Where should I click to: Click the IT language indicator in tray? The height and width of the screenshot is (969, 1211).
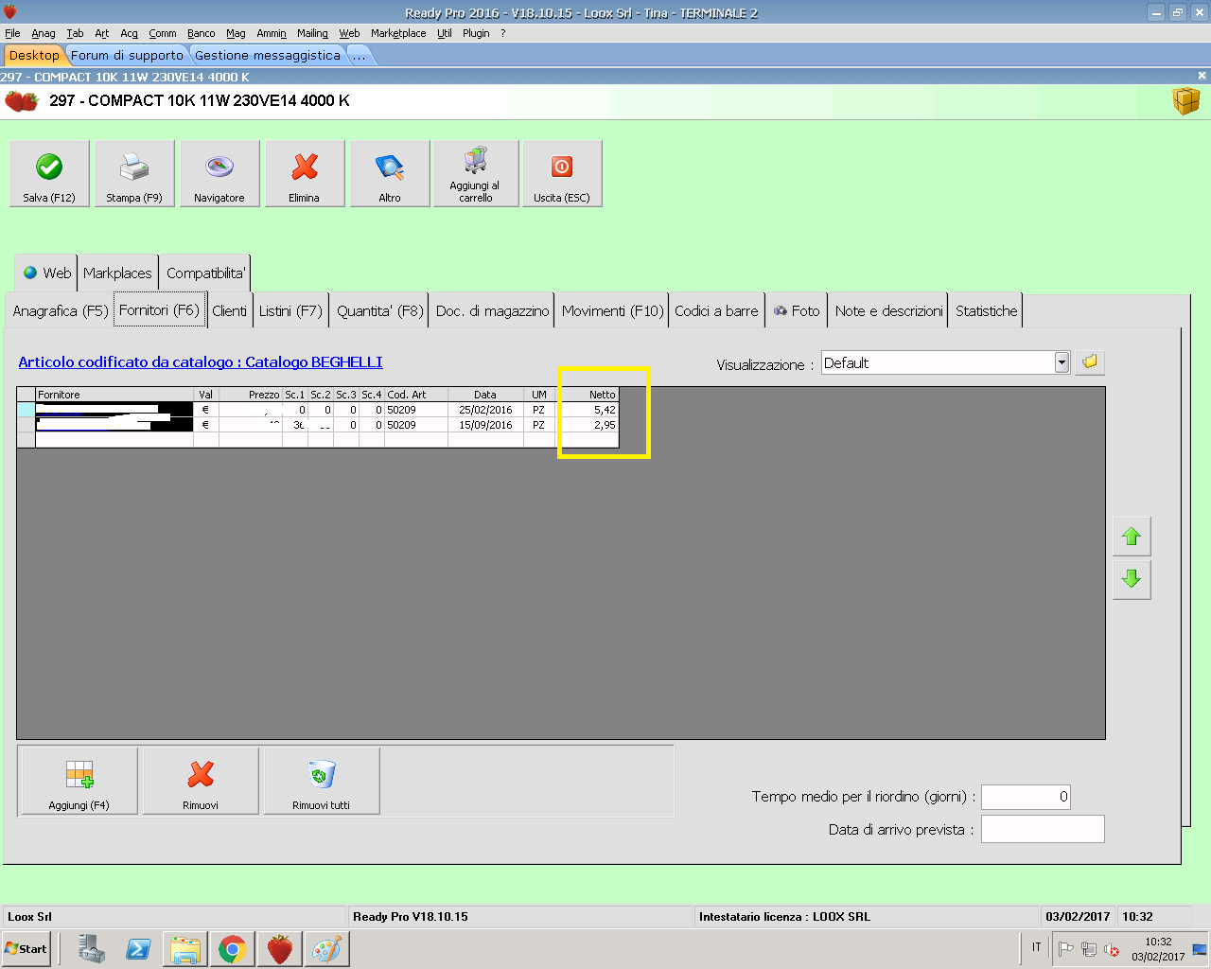click(1036, 947)
